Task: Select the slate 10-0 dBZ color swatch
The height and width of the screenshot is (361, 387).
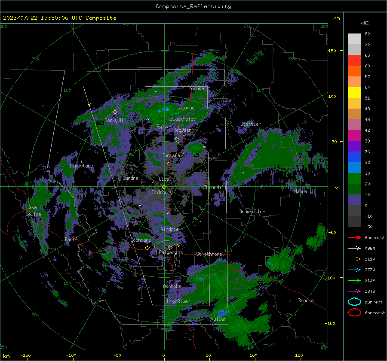Action: 354,200
